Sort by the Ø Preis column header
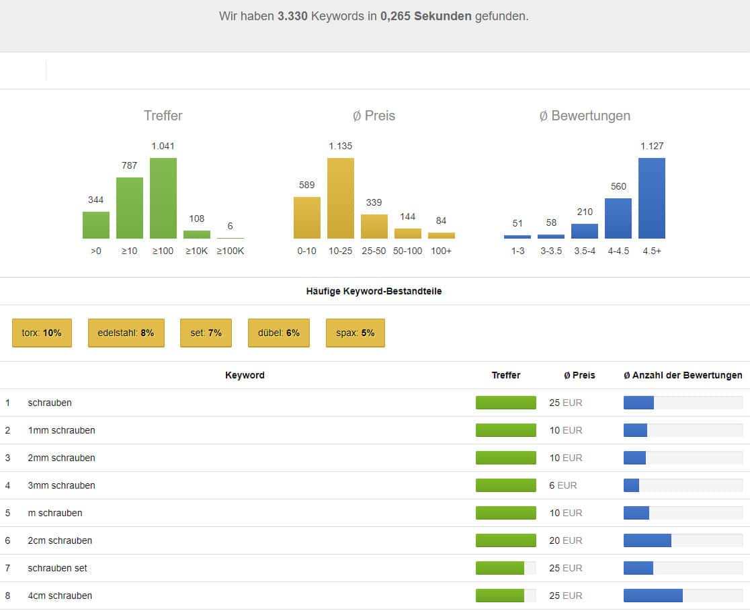Screen dimensions: 750x611 [579, 375]
